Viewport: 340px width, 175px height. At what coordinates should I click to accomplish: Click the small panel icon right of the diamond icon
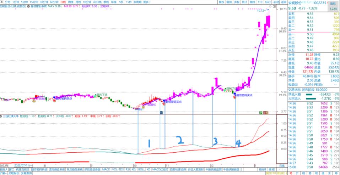point(274,6)
